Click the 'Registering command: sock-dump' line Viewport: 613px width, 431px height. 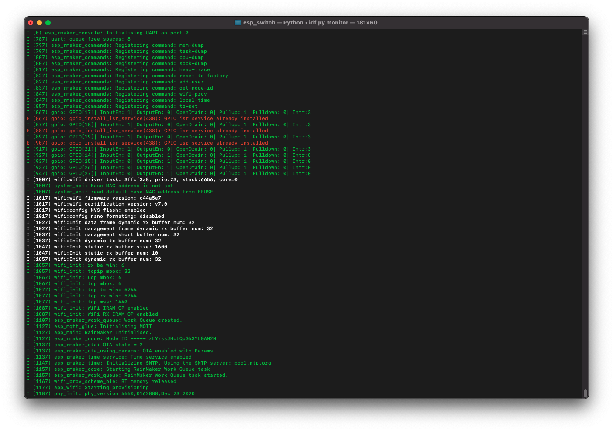[x=117, y=63]
